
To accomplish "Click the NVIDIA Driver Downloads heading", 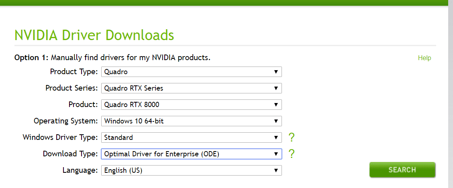I will 94,35.
